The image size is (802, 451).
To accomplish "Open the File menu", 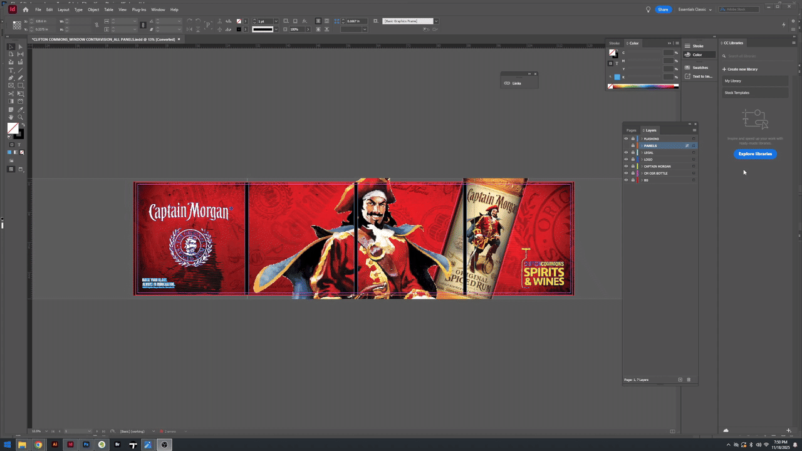I will click(x=38, y=9).
